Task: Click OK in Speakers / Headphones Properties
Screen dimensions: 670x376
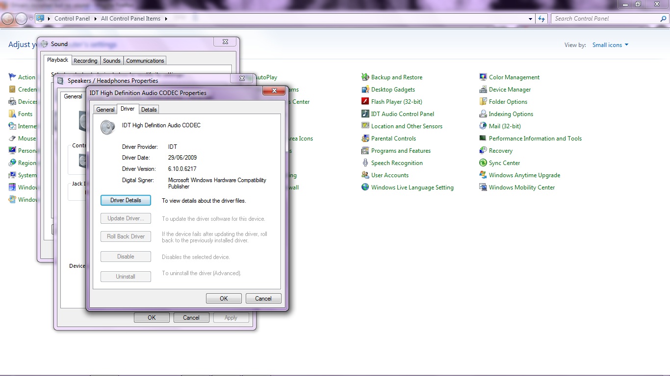Action: point(152,318)
